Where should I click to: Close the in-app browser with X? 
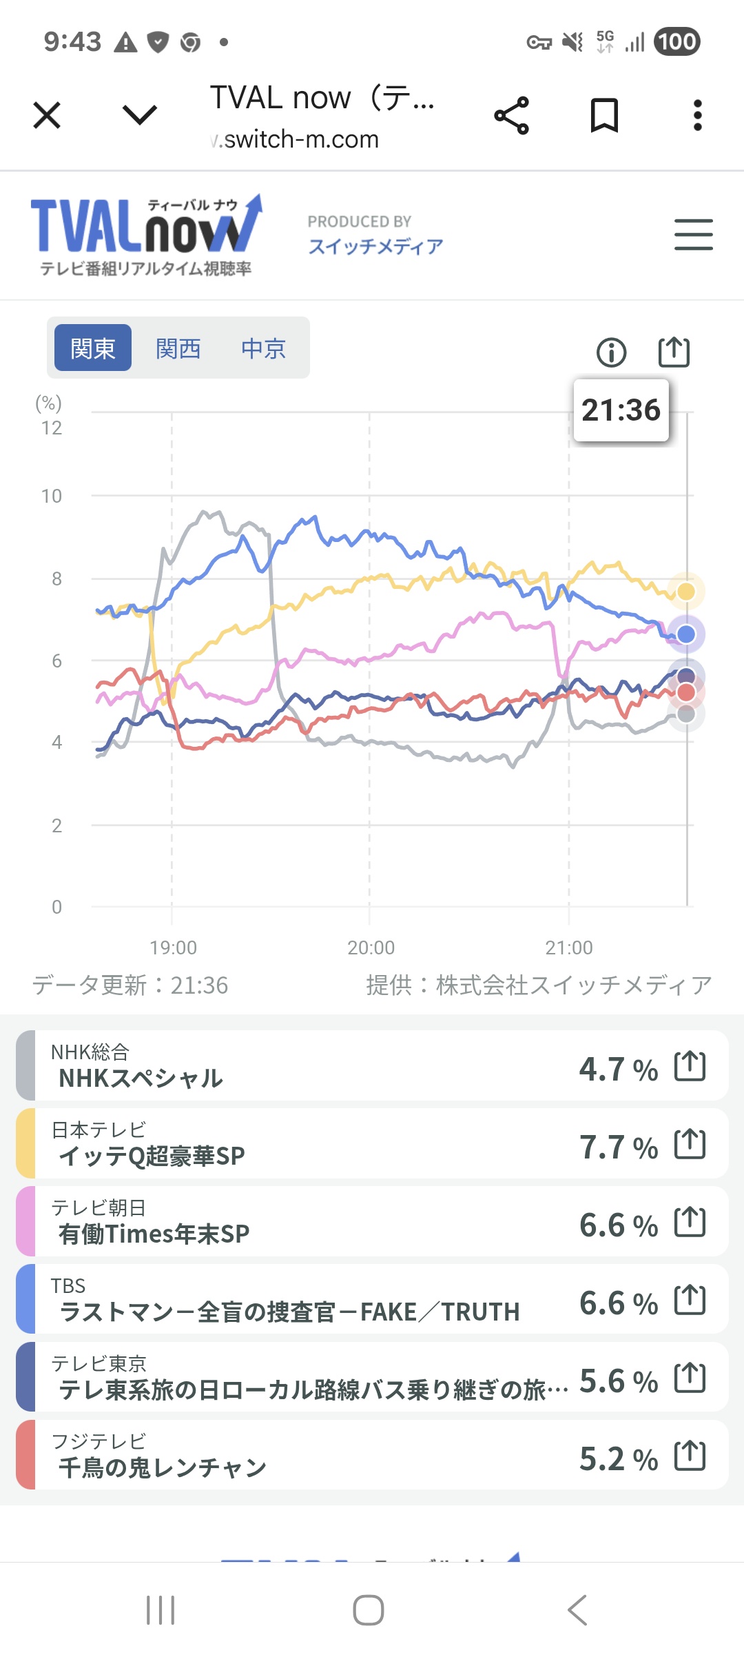[x=47, y=115]
